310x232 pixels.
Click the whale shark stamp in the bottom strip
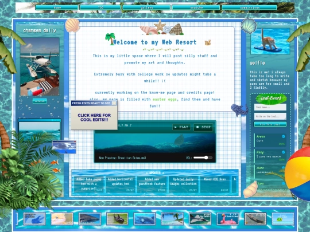coord(90,219)
